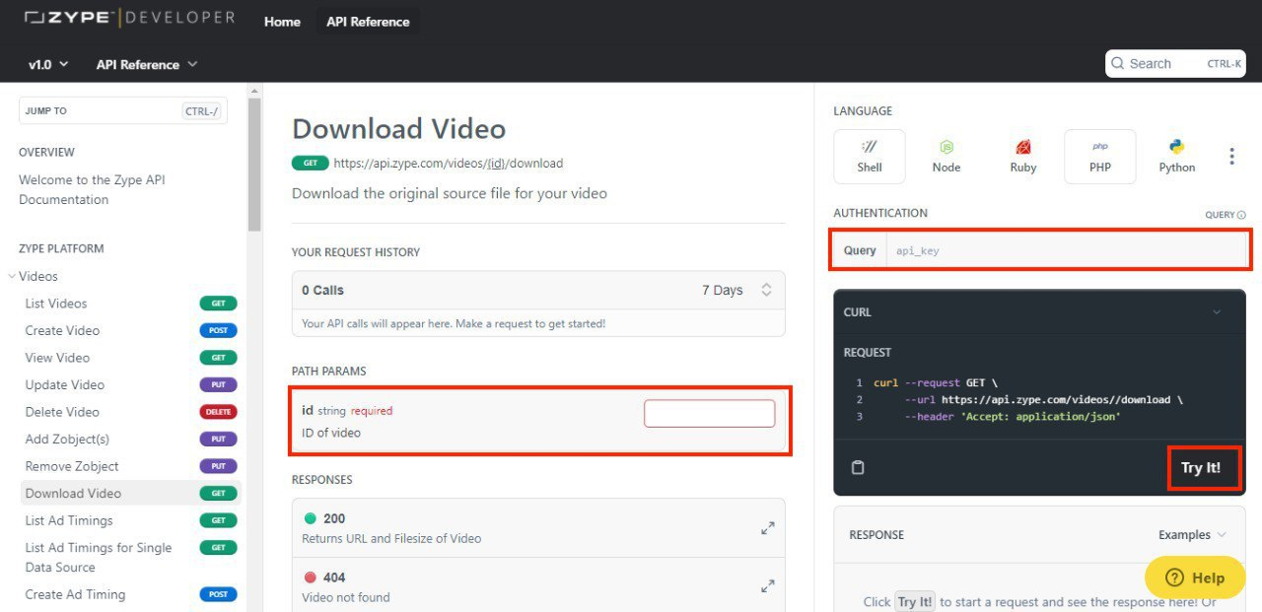Open Update Video in sidebar
The height and width of the screenshot is (612, 1262).
tap(130, 384)
